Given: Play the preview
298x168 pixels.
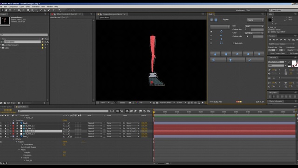Looking at the screenshot, I should pos(277,40).
